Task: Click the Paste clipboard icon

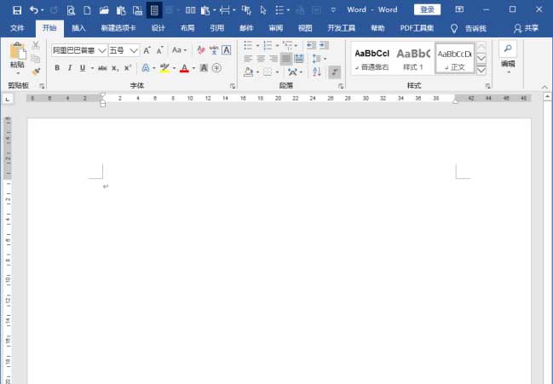Action: pos(17,54)
